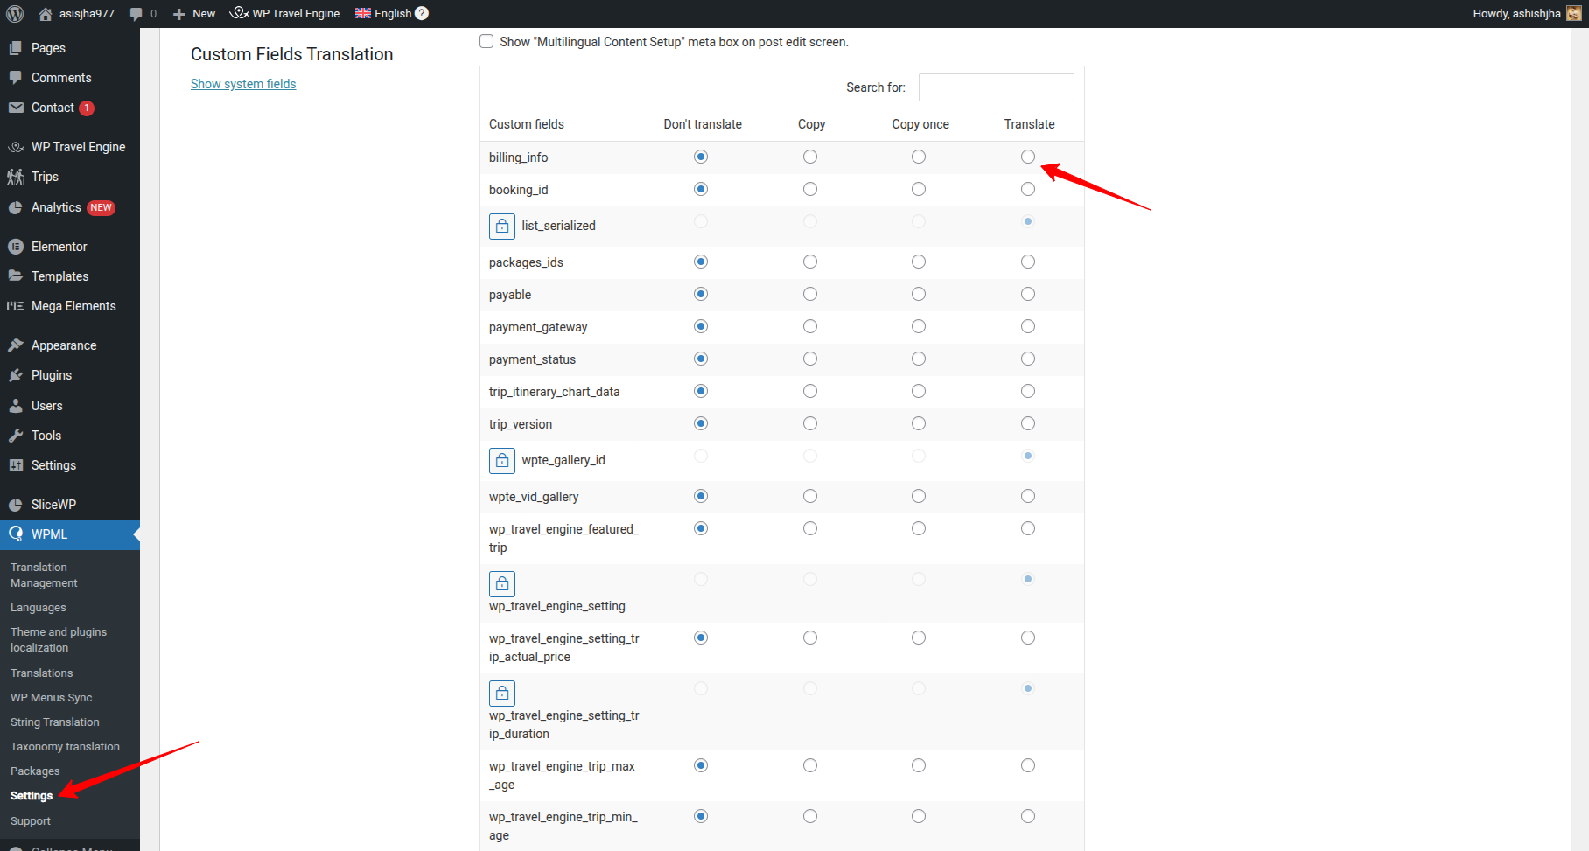Set wpte_vid_gallery to Translate
This screenshot has width=1589, height=851.
1028,496
